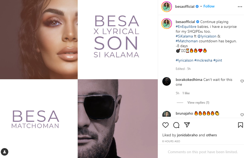Open the #EnEquilibre hashtag
Viewport: 244px width, 158px height.
tap(186, 27)
